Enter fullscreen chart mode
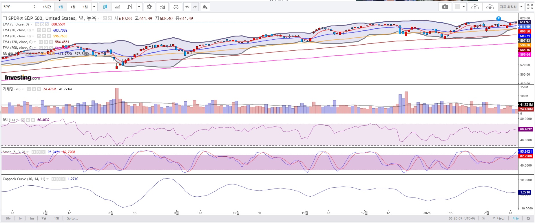This screenshot has width=535, height=223. click(x=530, y=7)
